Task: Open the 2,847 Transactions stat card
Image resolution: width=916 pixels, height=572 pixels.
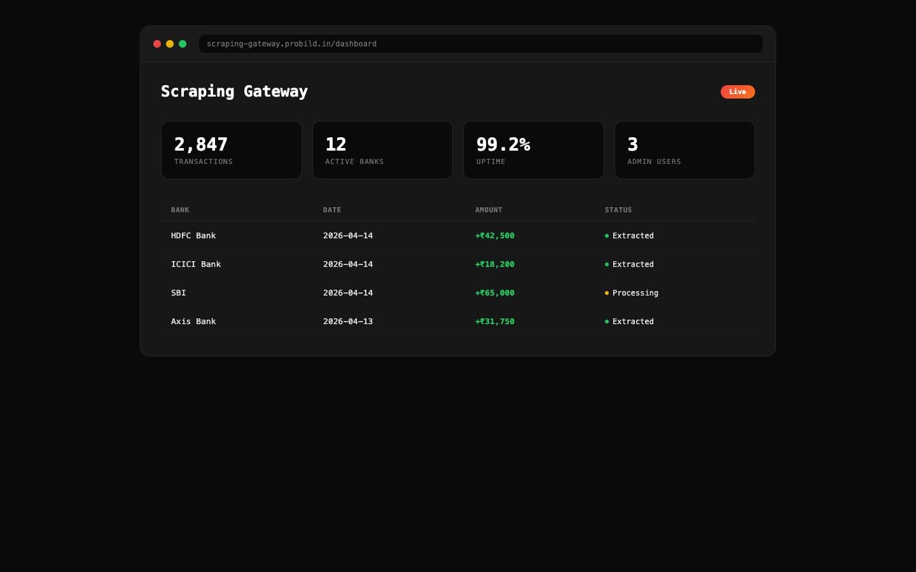Action: pyautogui.click(x=232, y=150)
